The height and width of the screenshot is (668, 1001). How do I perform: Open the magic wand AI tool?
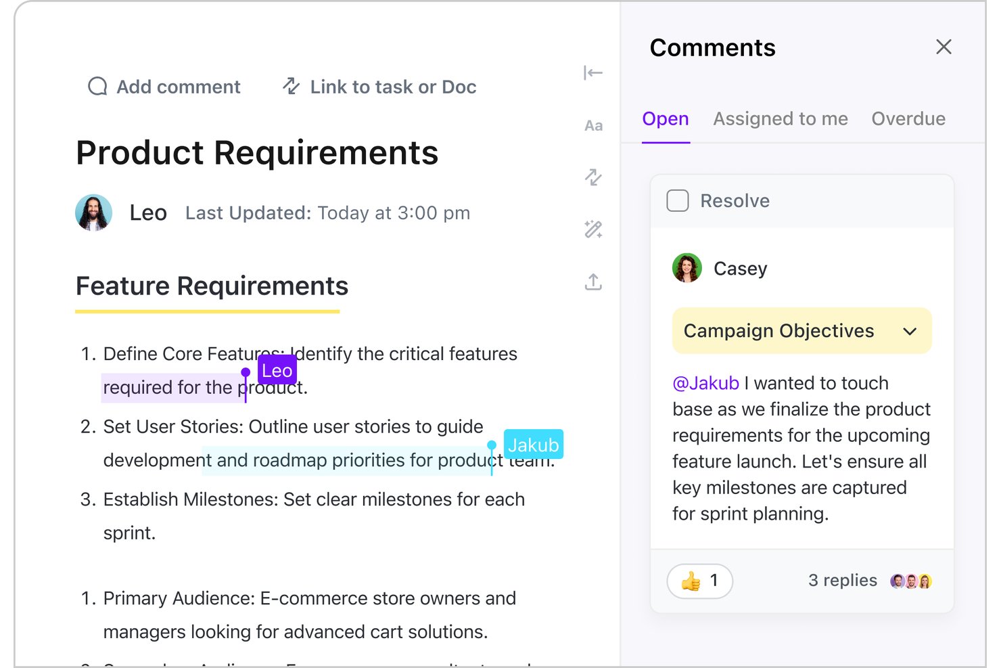coord(593,229)
